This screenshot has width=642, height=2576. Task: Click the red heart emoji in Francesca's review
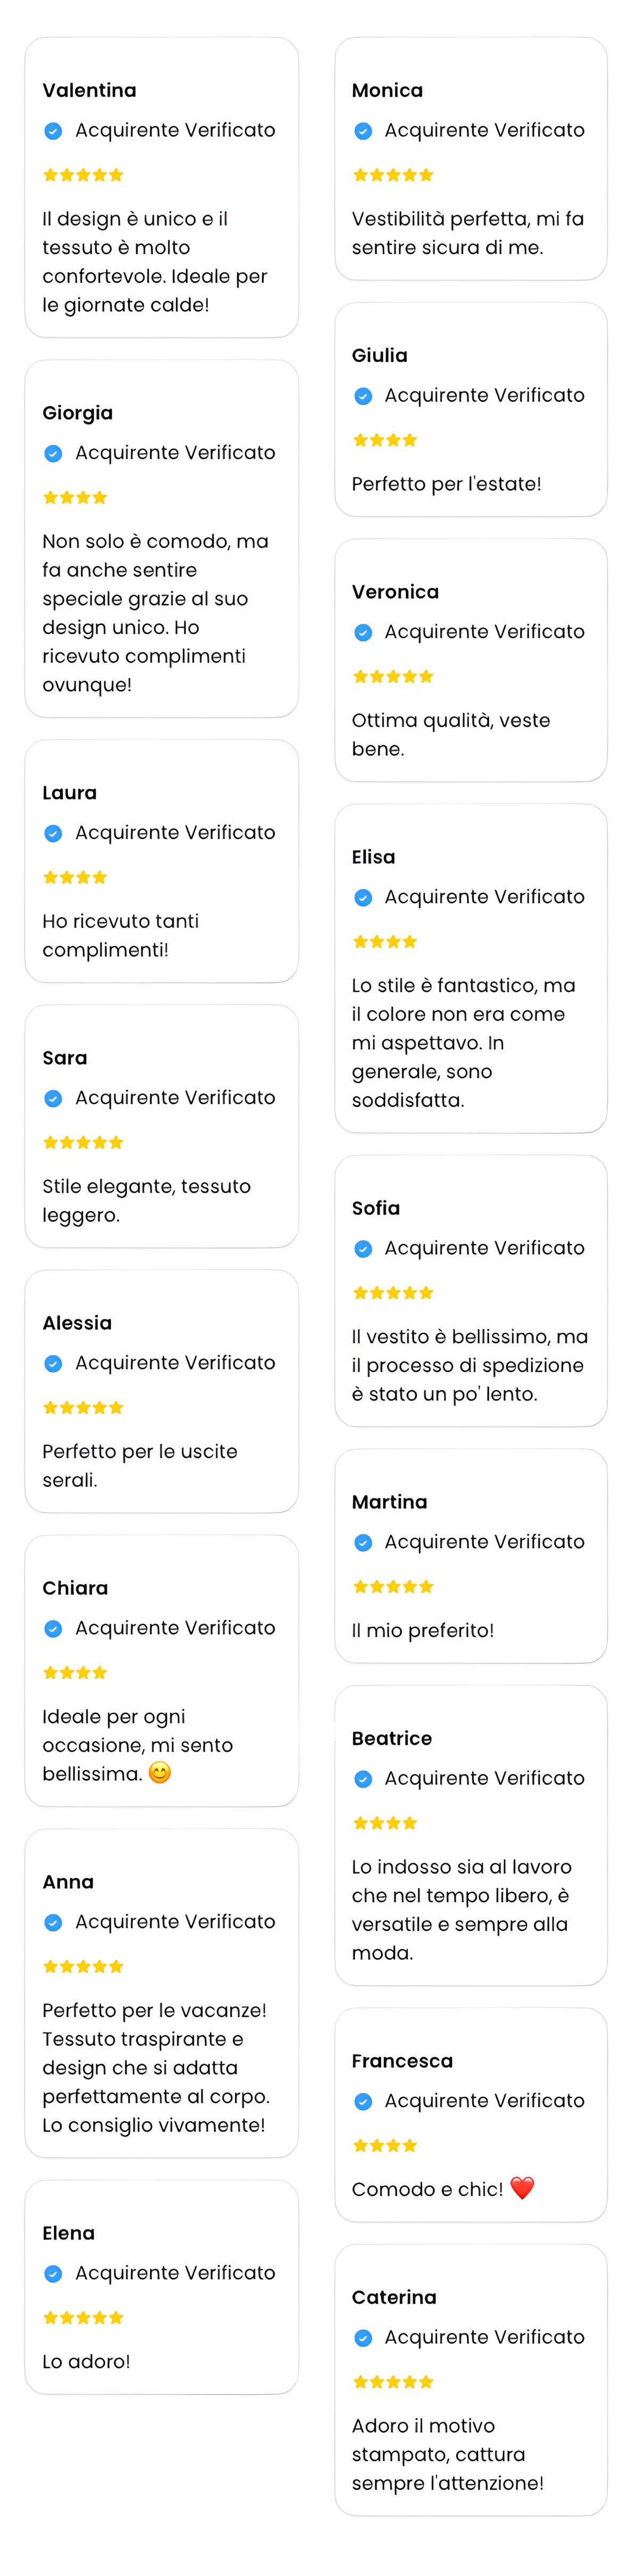pyautogui.click(x=522, y=2188)
